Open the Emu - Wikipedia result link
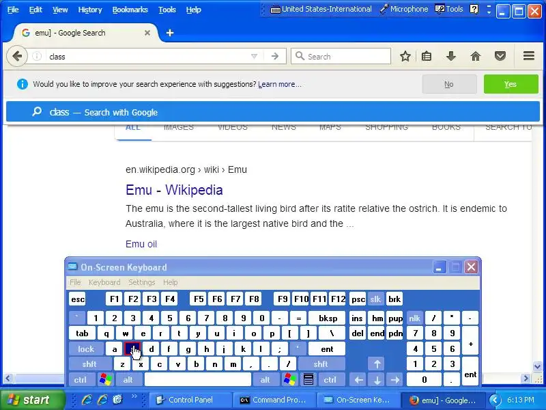Viewport: 546px width, 410px height. 174,190
